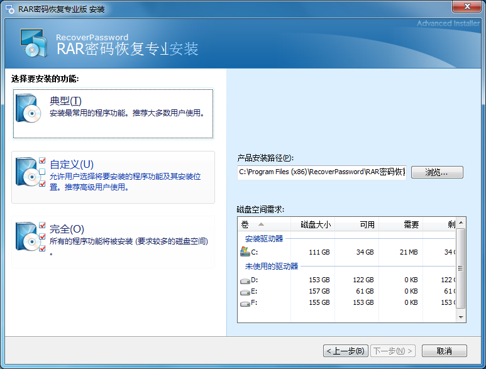Sort by 磁盘大小 column header
486x369 pixels.
pos(312,224)
